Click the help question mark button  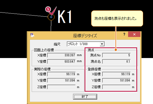[124, 34]
